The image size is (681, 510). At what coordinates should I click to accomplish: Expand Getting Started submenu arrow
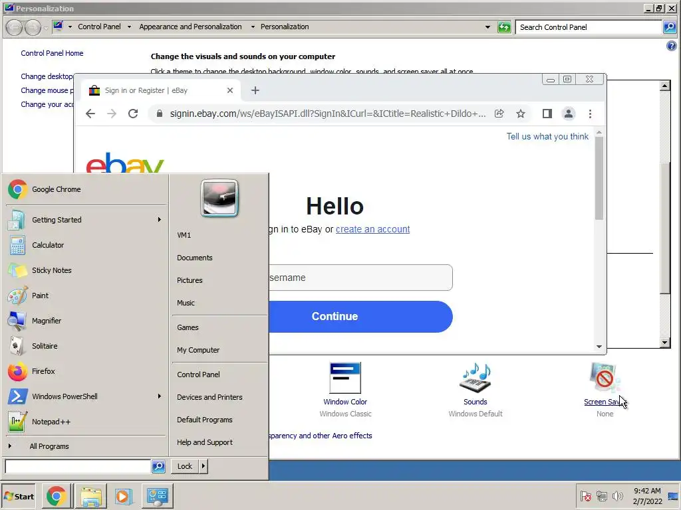coord(160,220)
